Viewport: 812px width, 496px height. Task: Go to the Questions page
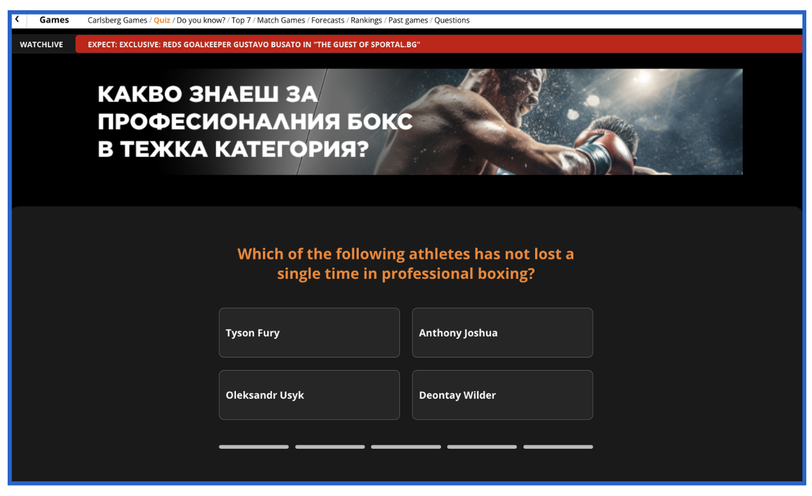tap(452, 20)
